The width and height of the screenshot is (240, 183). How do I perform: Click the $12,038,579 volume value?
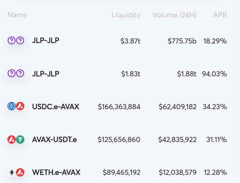177,173
